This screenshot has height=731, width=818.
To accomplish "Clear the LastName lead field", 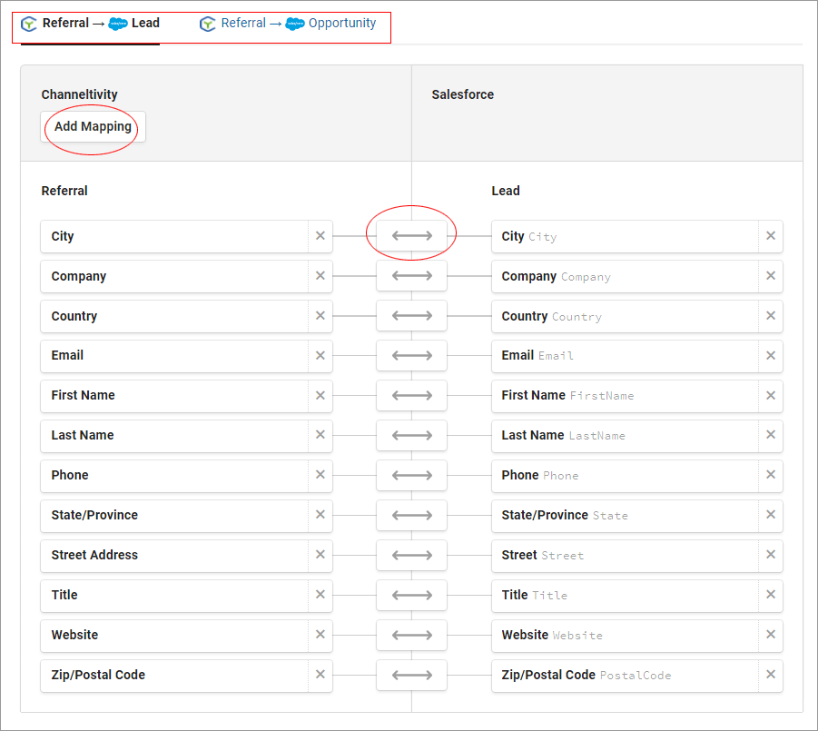I will pyautogui.click(x=771, y=435).
